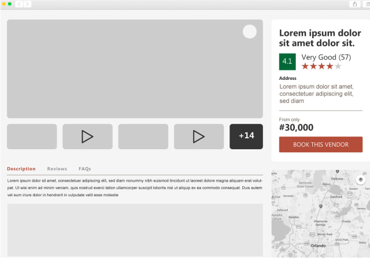Switch to the Reviews tab
The image size is (370, 258).
pos(57,169)
